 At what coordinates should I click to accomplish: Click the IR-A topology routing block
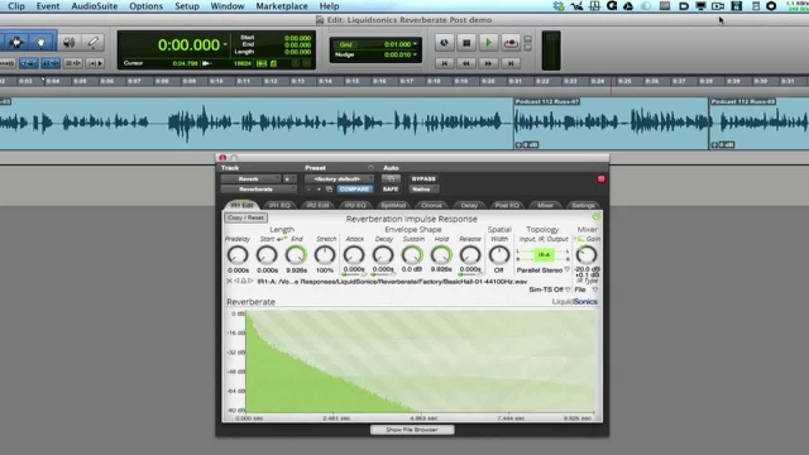coord(544,255)
